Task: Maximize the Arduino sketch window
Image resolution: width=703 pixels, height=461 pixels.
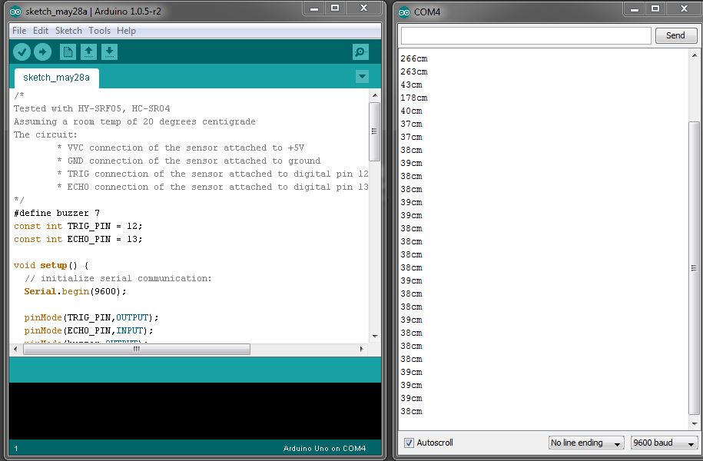Action: [x=335, y=8]
